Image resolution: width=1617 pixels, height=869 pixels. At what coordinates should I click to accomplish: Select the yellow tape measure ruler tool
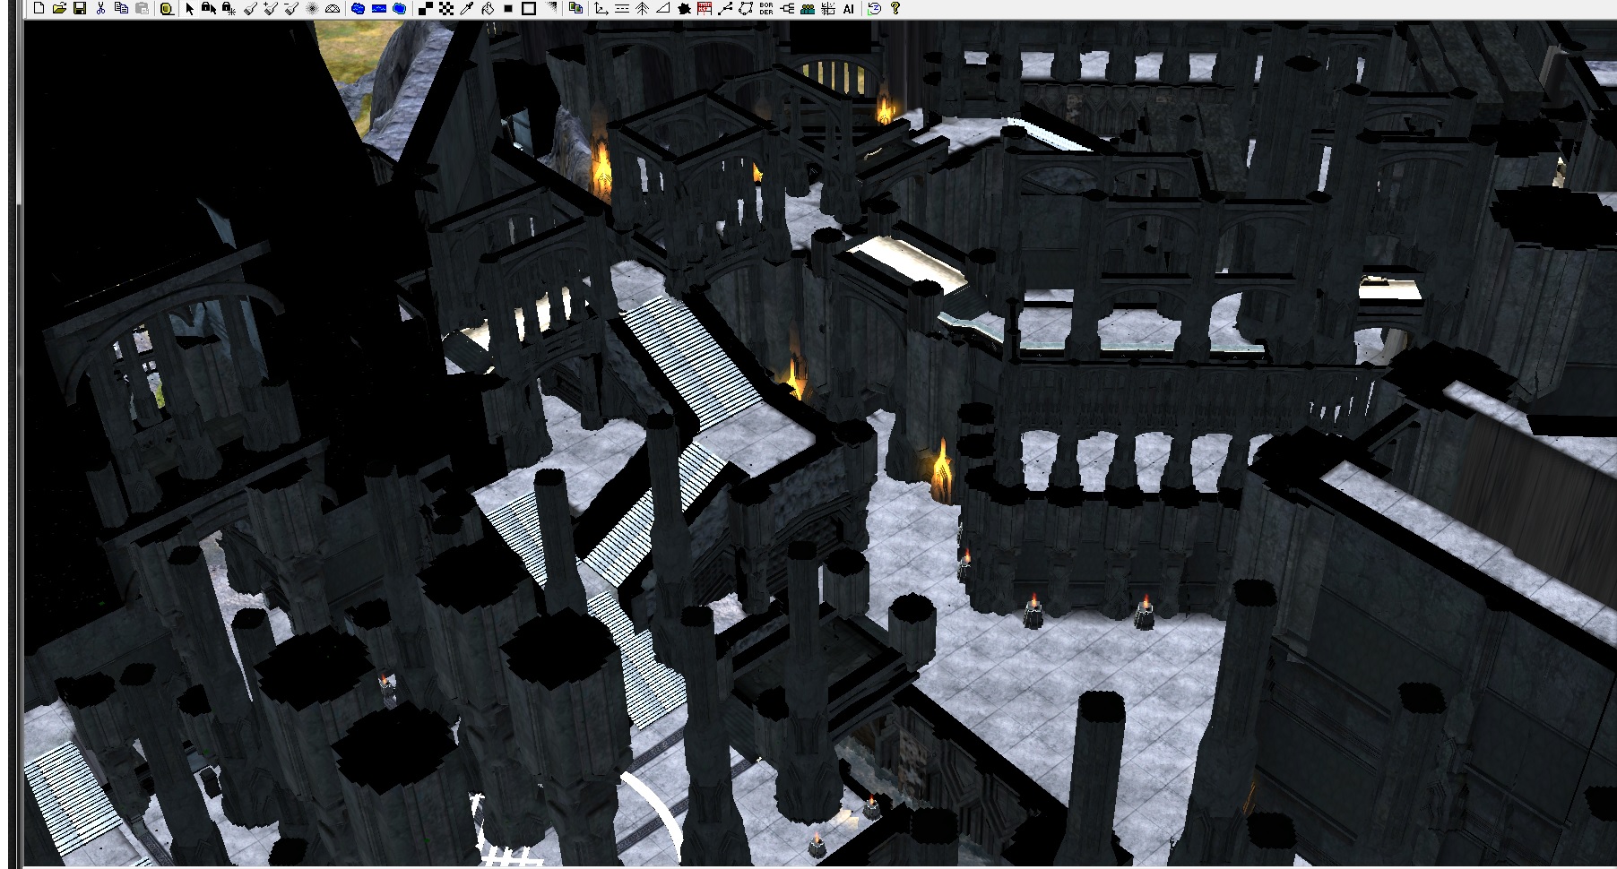(167, 8)
